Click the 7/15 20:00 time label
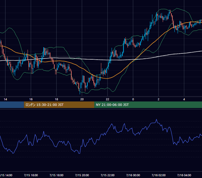The image size is (202, 178). (82, 175)
